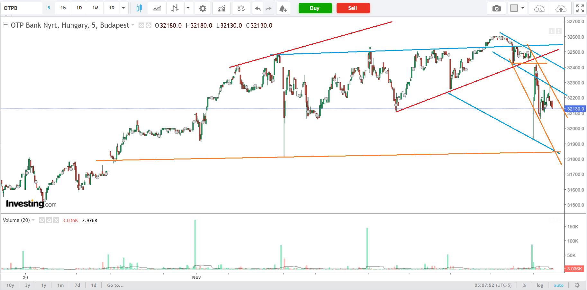Image resolution: width=587 pixels, height=290 pixels.
Task: Create an alert with the bell icon
Action: [x=283, y=8]
